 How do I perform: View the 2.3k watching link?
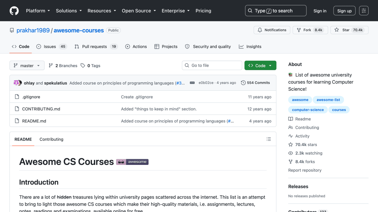[x=305, y=153]
